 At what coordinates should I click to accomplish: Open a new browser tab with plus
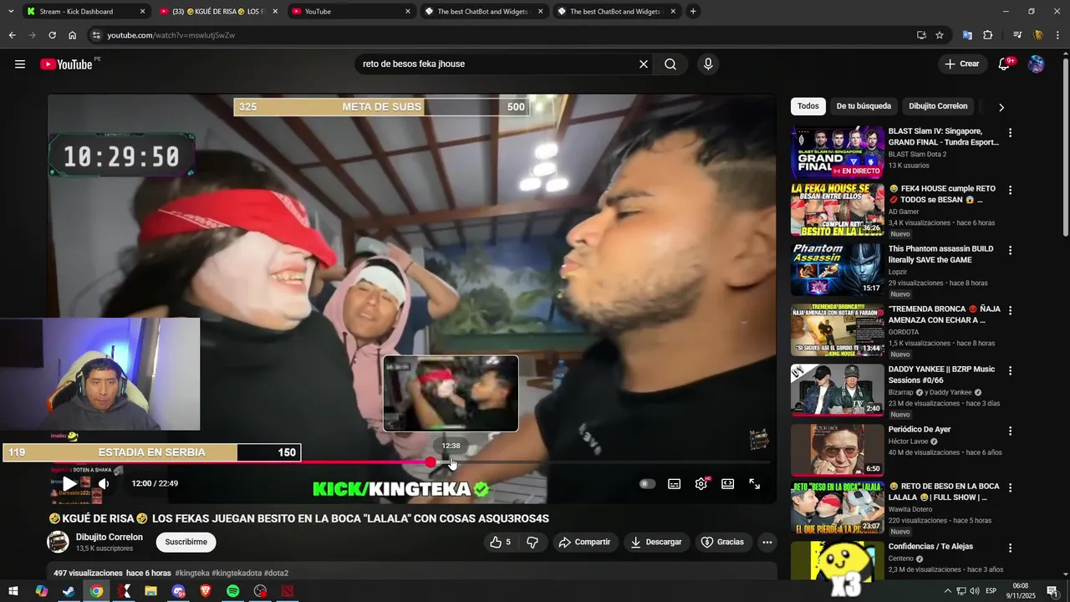693,12
